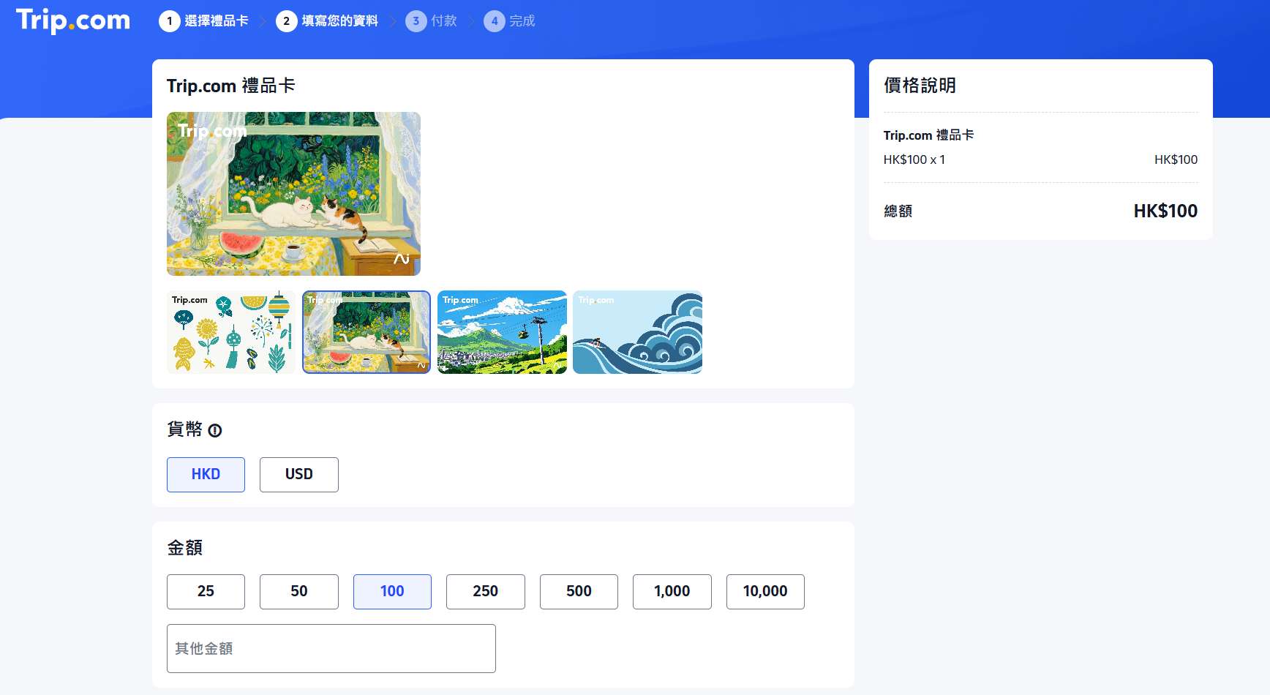Select the 50 amount option
The width and height of the screenshot is (1270, 695).
tap(298, 591)
